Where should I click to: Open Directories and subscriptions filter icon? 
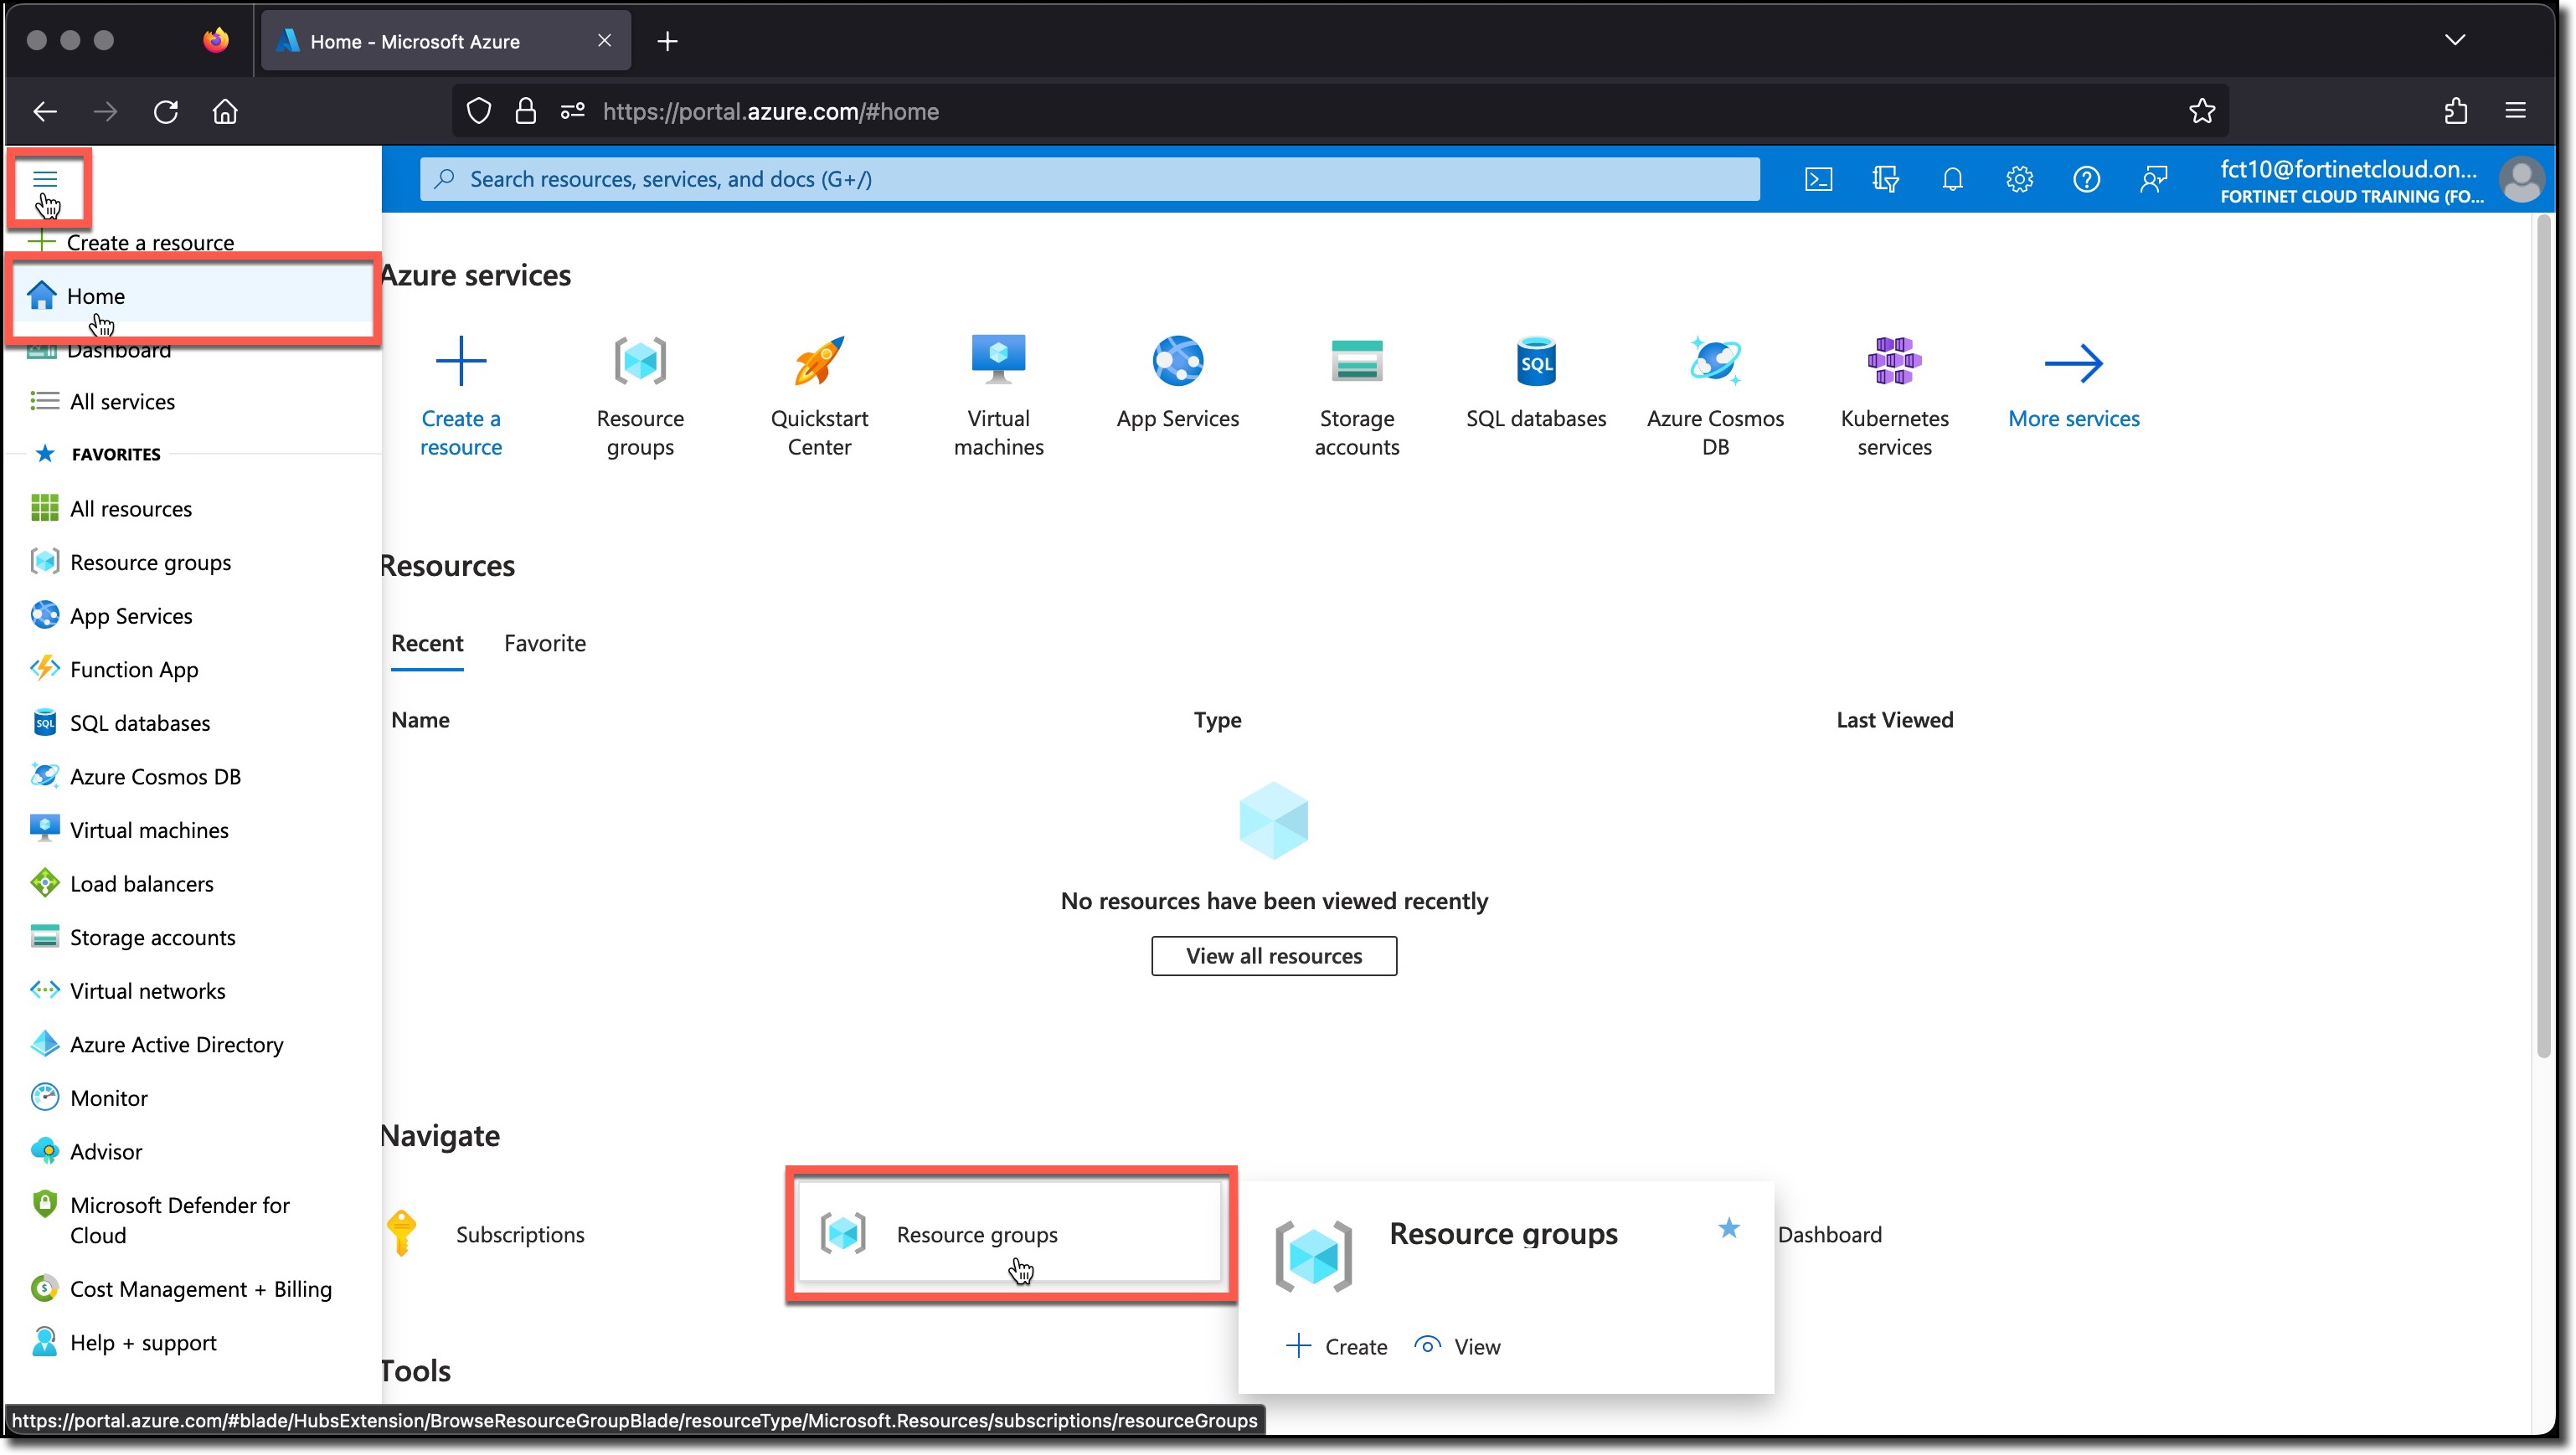(1885, 179)
